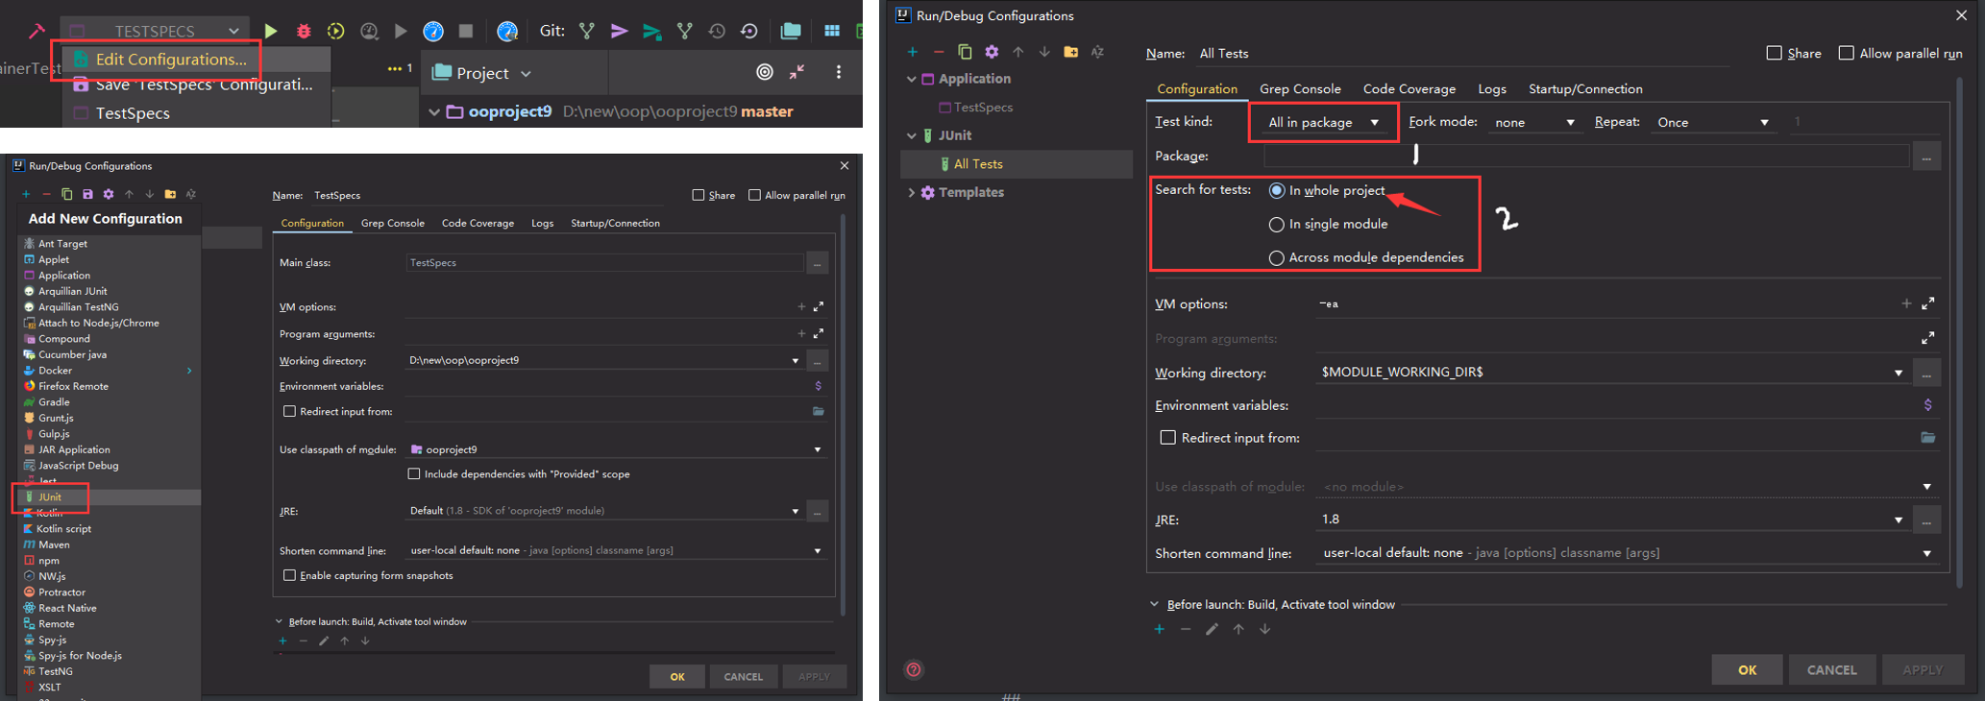Open the Repeat Once dropdown

1714,122
